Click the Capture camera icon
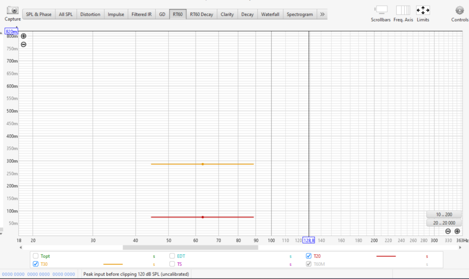The width and height of the screenshot is (469, 279). coord(13,10)
